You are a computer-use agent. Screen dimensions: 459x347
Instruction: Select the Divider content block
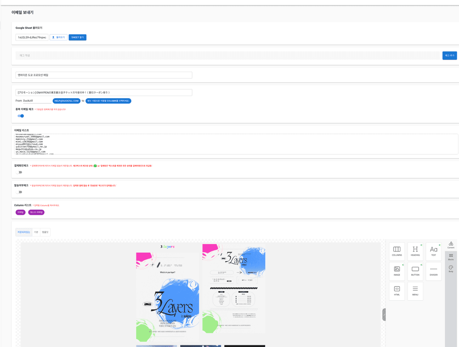[x=433, y=271]
